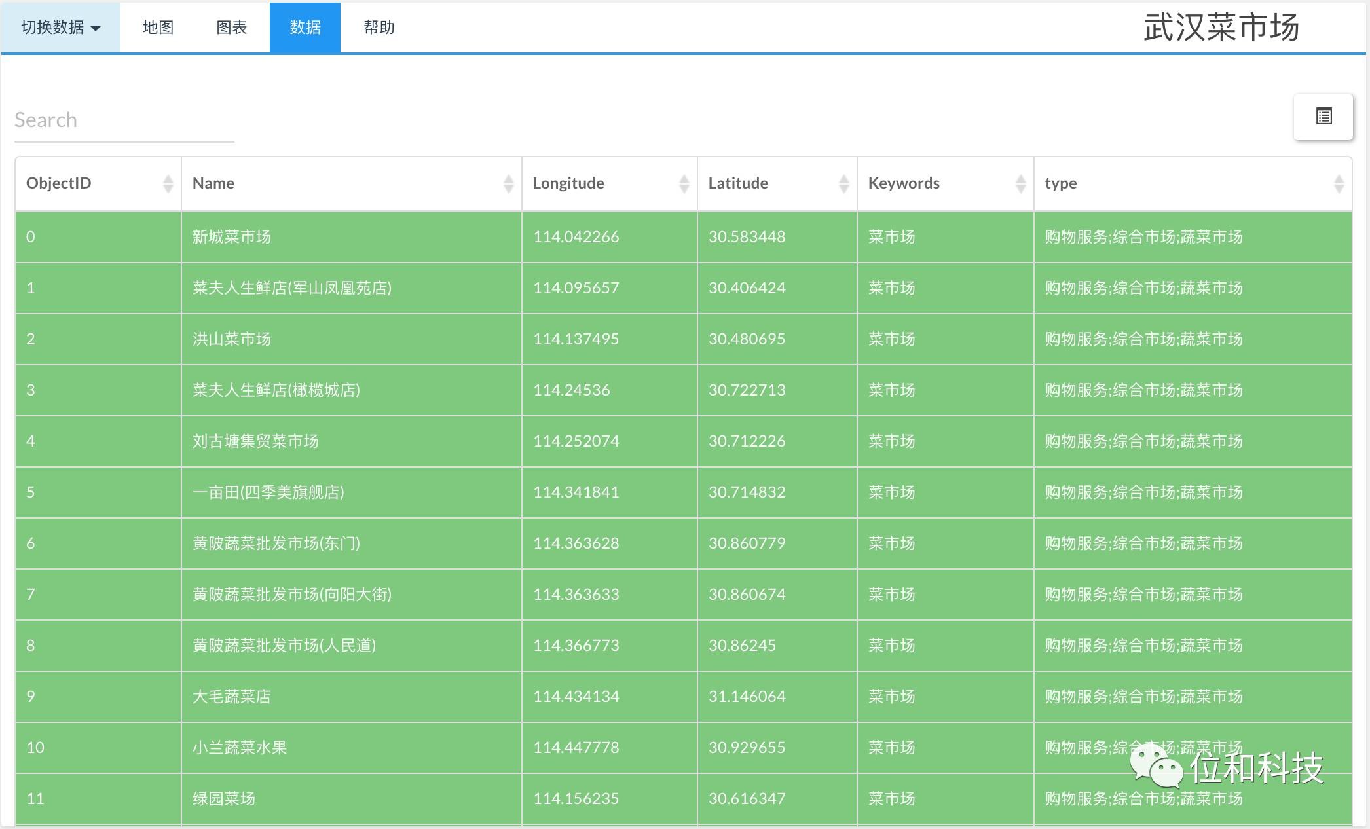Click 菜市场 keyword in row 新城菜市场

point(892,237)
